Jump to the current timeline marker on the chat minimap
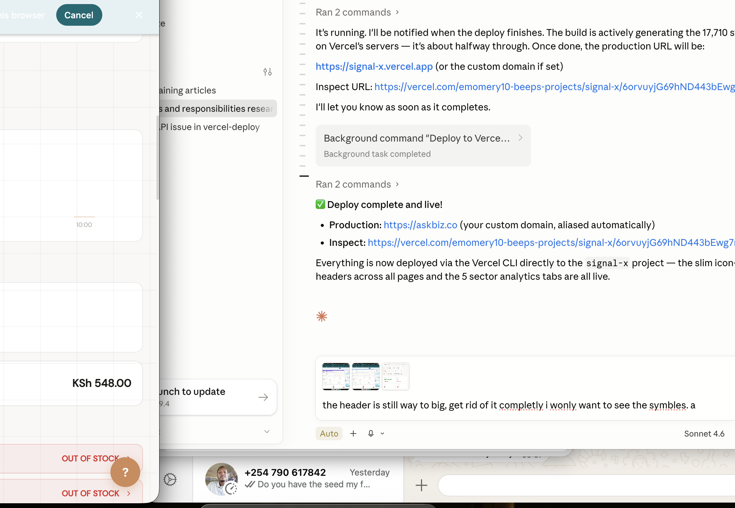The width and height of the screenshot is (735, 508). point(304,176)
